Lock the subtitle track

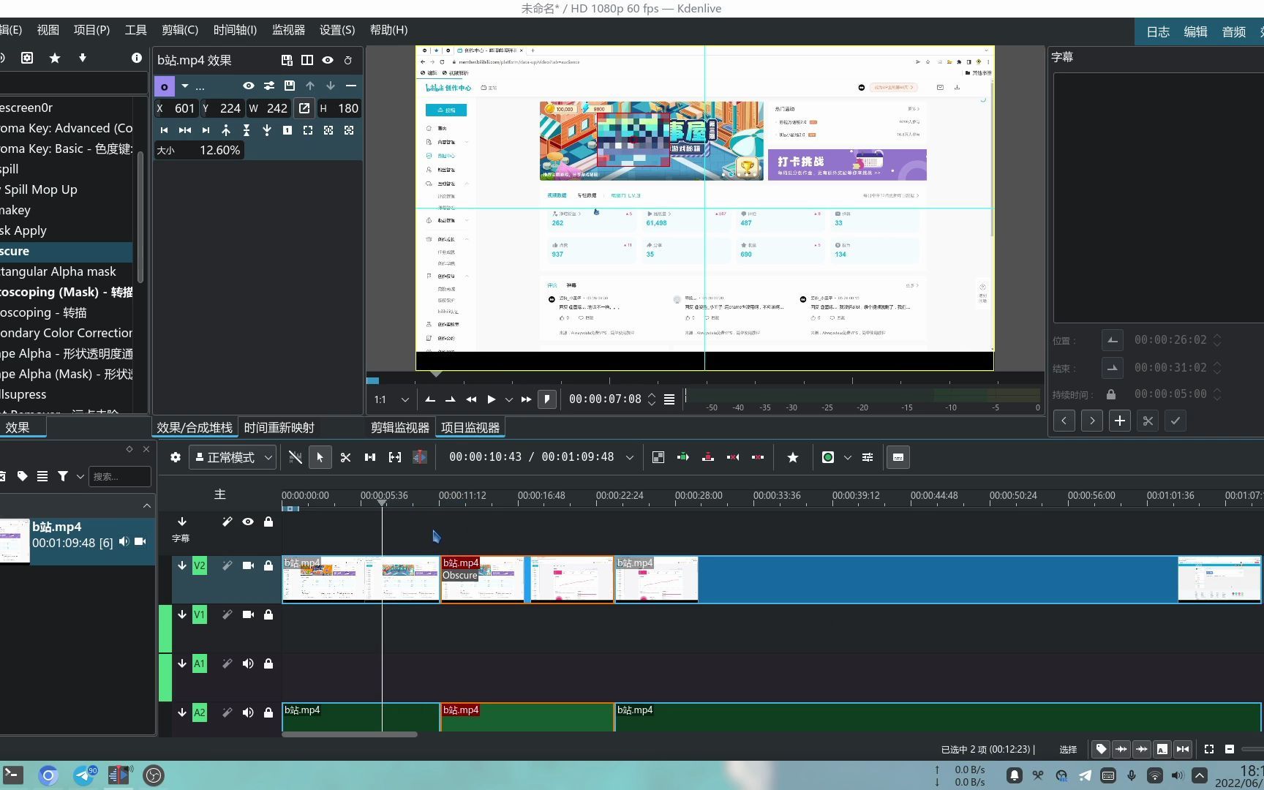click(x=268, y=522)
